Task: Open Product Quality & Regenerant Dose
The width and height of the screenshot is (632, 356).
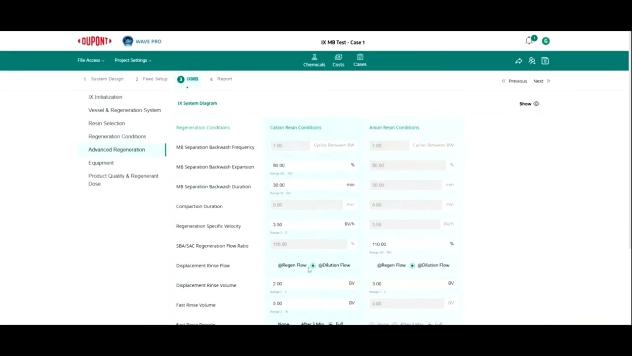Action: point(123,179)
